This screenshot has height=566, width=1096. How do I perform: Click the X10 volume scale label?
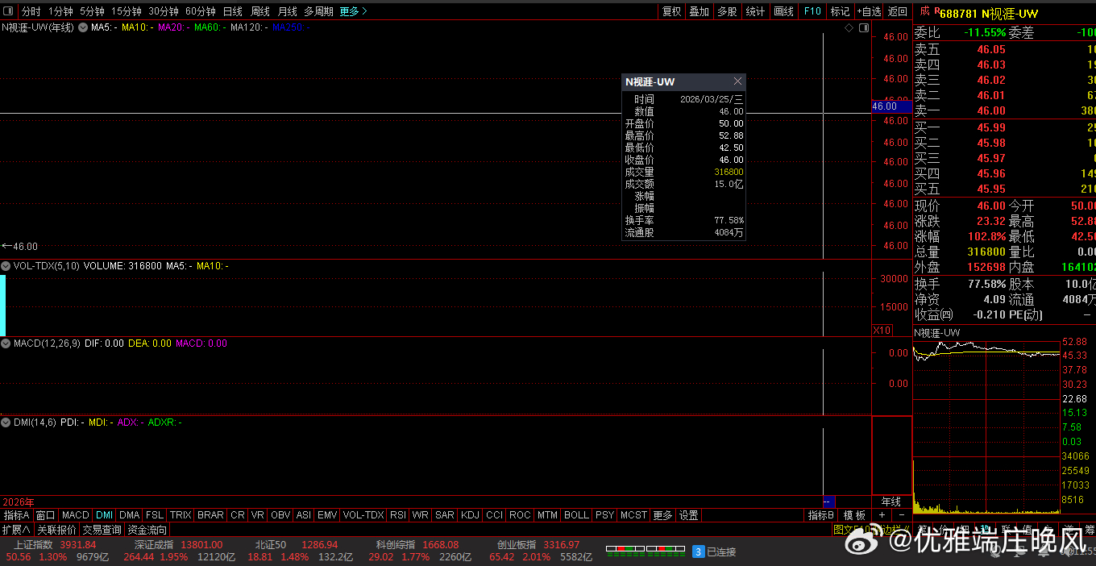(x=882, y=331)
